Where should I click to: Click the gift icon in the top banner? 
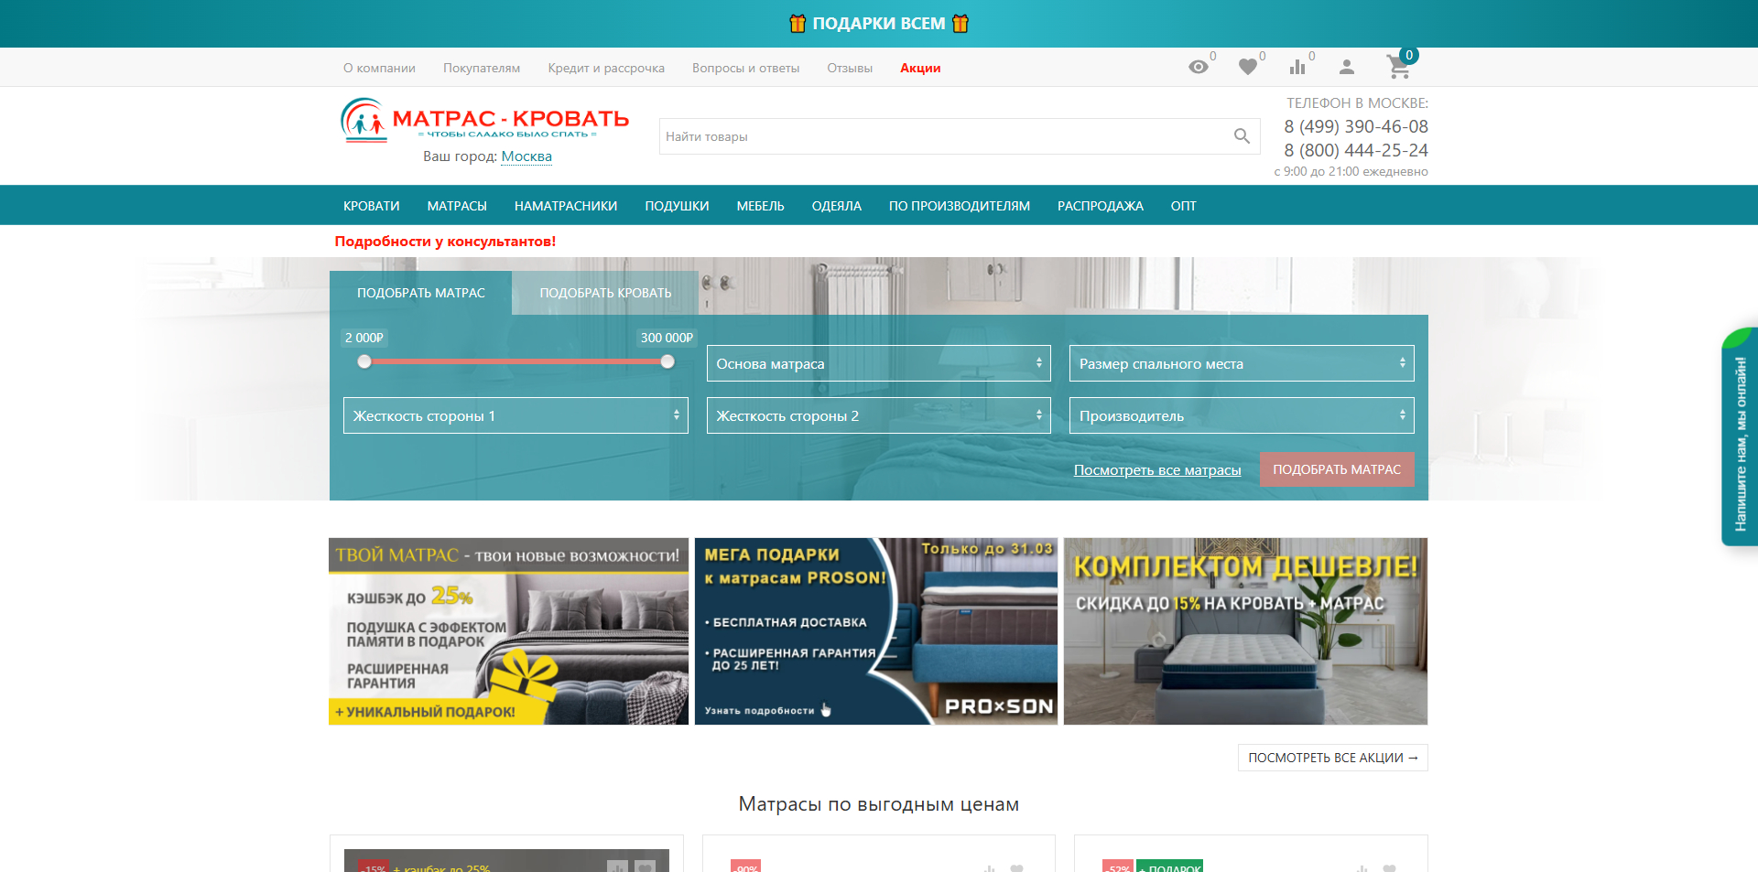798,23
